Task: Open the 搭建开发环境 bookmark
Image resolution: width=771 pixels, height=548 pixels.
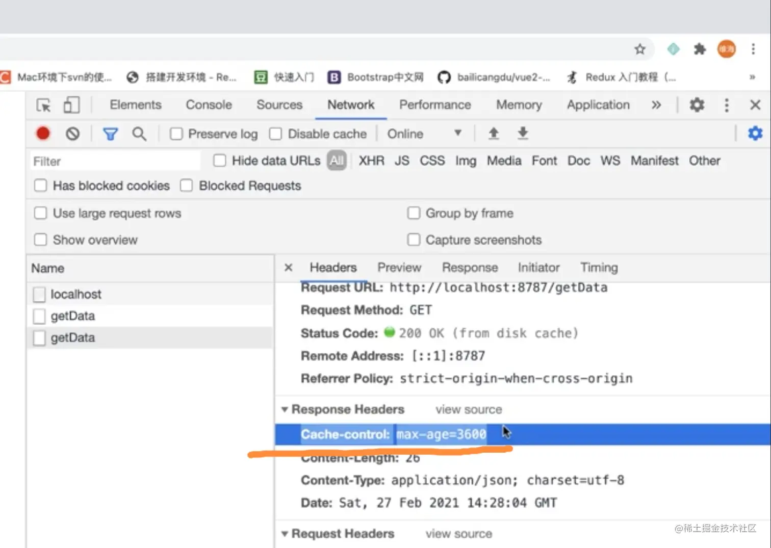Action: tap(182, 77)
